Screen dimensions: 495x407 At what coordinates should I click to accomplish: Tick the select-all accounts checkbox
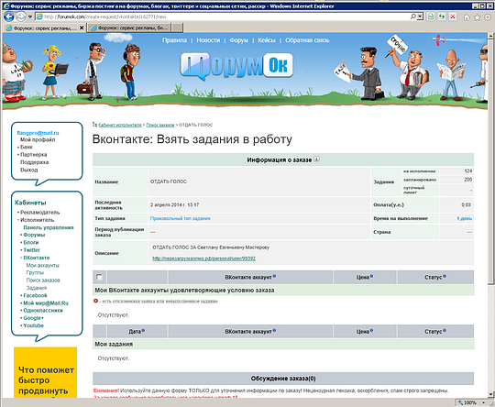pyautogui.click(x=99, y=277)
